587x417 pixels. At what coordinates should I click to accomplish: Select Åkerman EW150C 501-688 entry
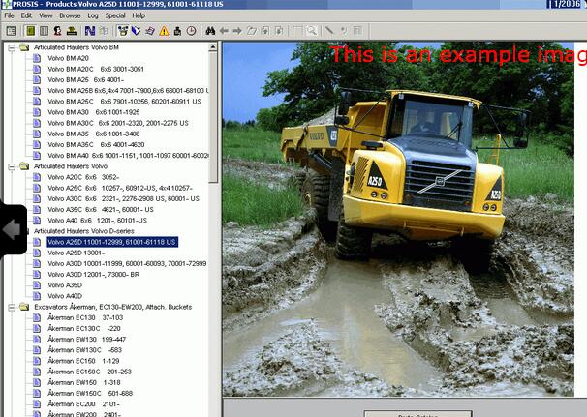(90, 394)
